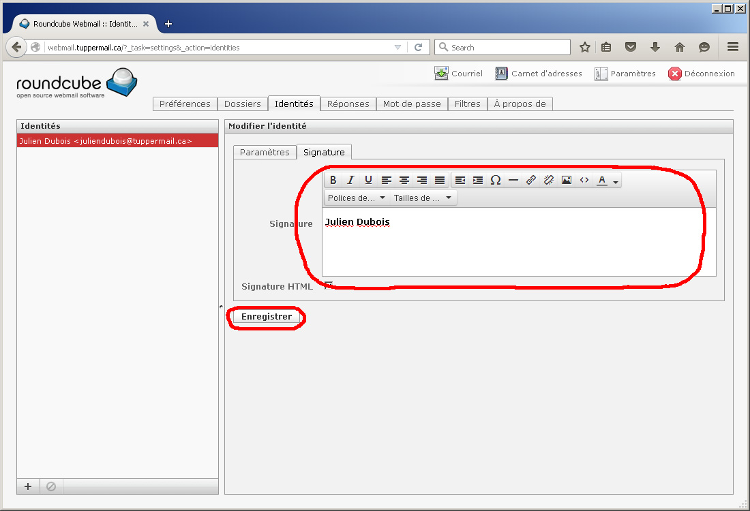Open the Filtres settings tab
Viewport: 750px width, 511px height.
pos(468,104)
